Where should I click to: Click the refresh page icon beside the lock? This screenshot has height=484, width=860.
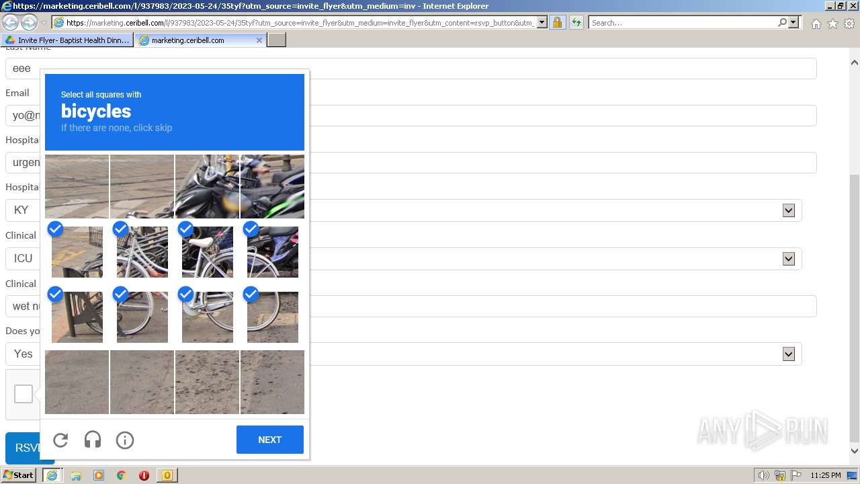(x=576, y=22)
